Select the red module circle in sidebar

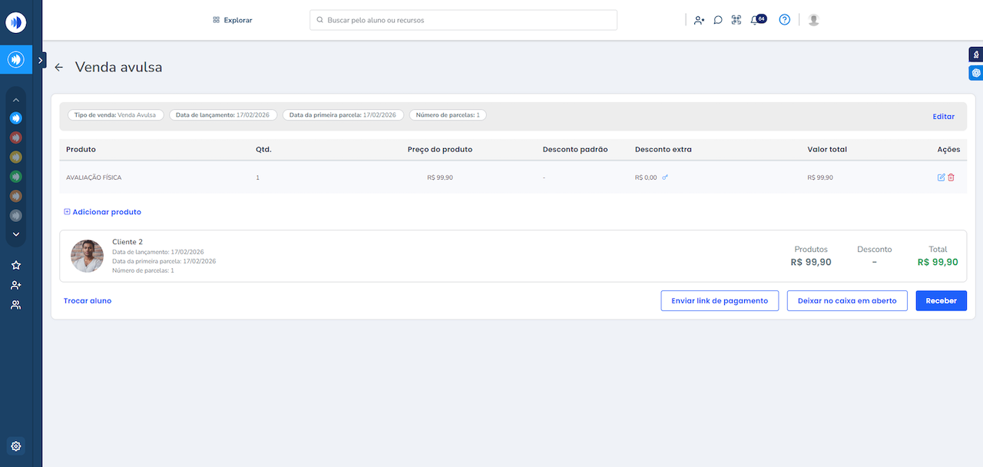[16, 137]
